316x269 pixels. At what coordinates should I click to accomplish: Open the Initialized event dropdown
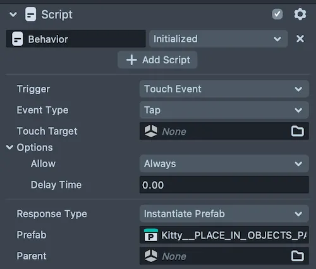click(219, 39)
